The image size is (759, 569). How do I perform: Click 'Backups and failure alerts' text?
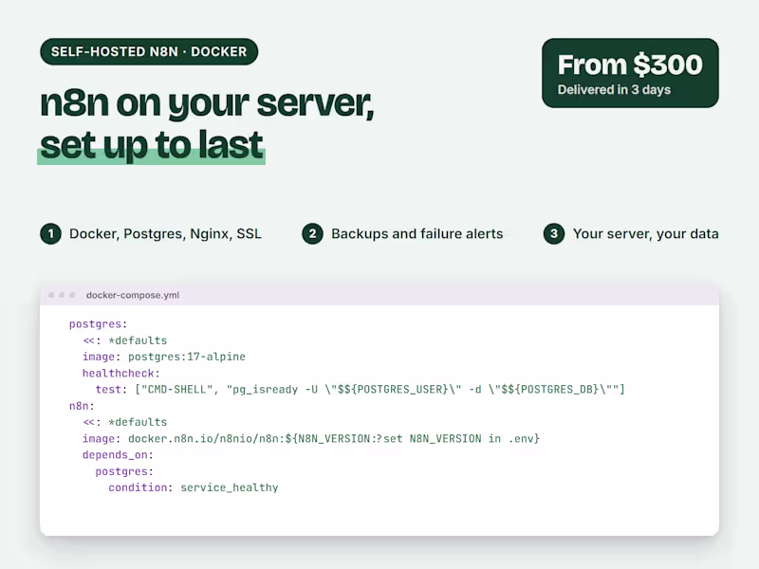tap(417, 234)
